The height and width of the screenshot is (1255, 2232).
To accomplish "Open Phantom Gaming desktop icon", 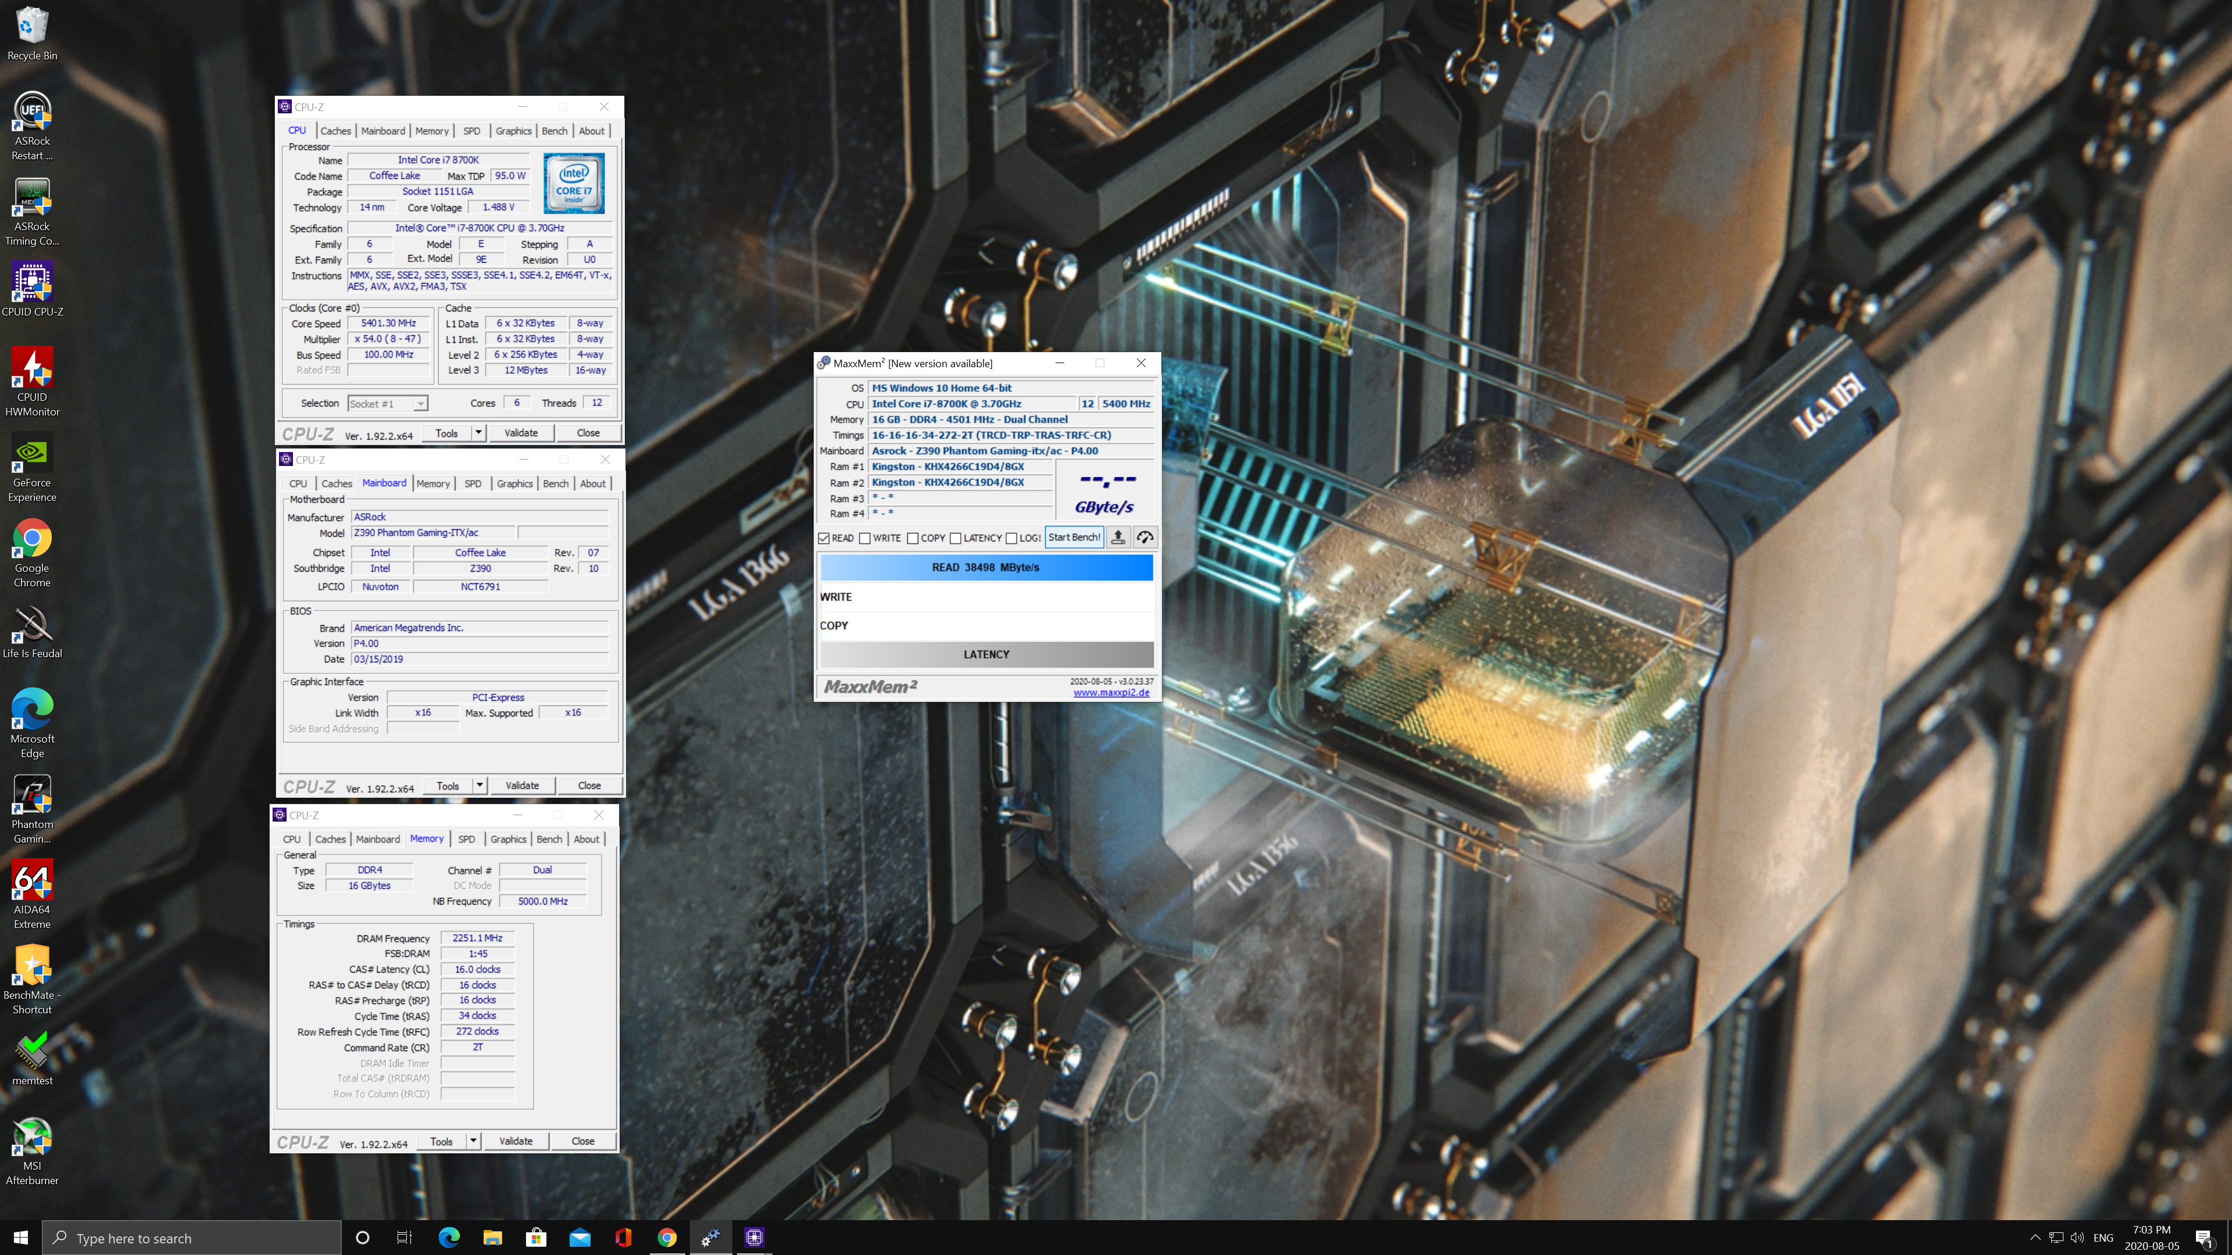I will click(x=31, y=809).
